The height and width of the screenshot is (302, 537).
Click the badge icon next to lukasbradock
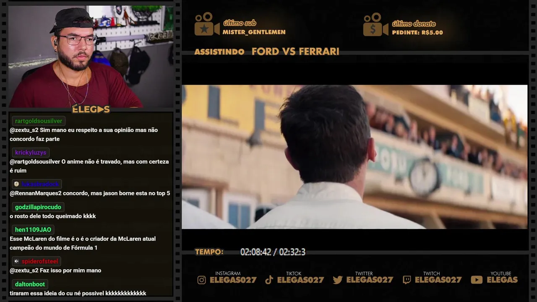[16, 184]
